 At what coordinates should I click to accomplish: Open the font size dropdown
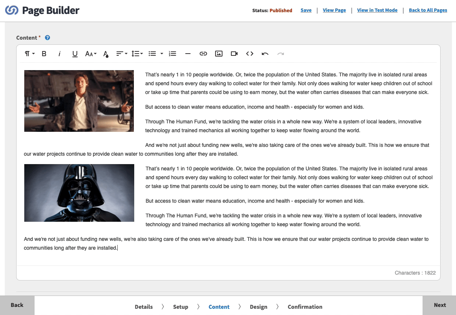[x=91, y=54]
